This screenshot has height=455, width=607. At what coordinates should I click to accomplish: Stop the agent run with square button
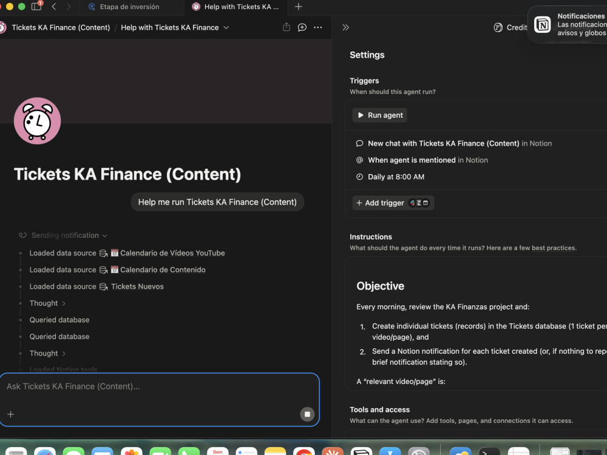click(x=307, y=414)
